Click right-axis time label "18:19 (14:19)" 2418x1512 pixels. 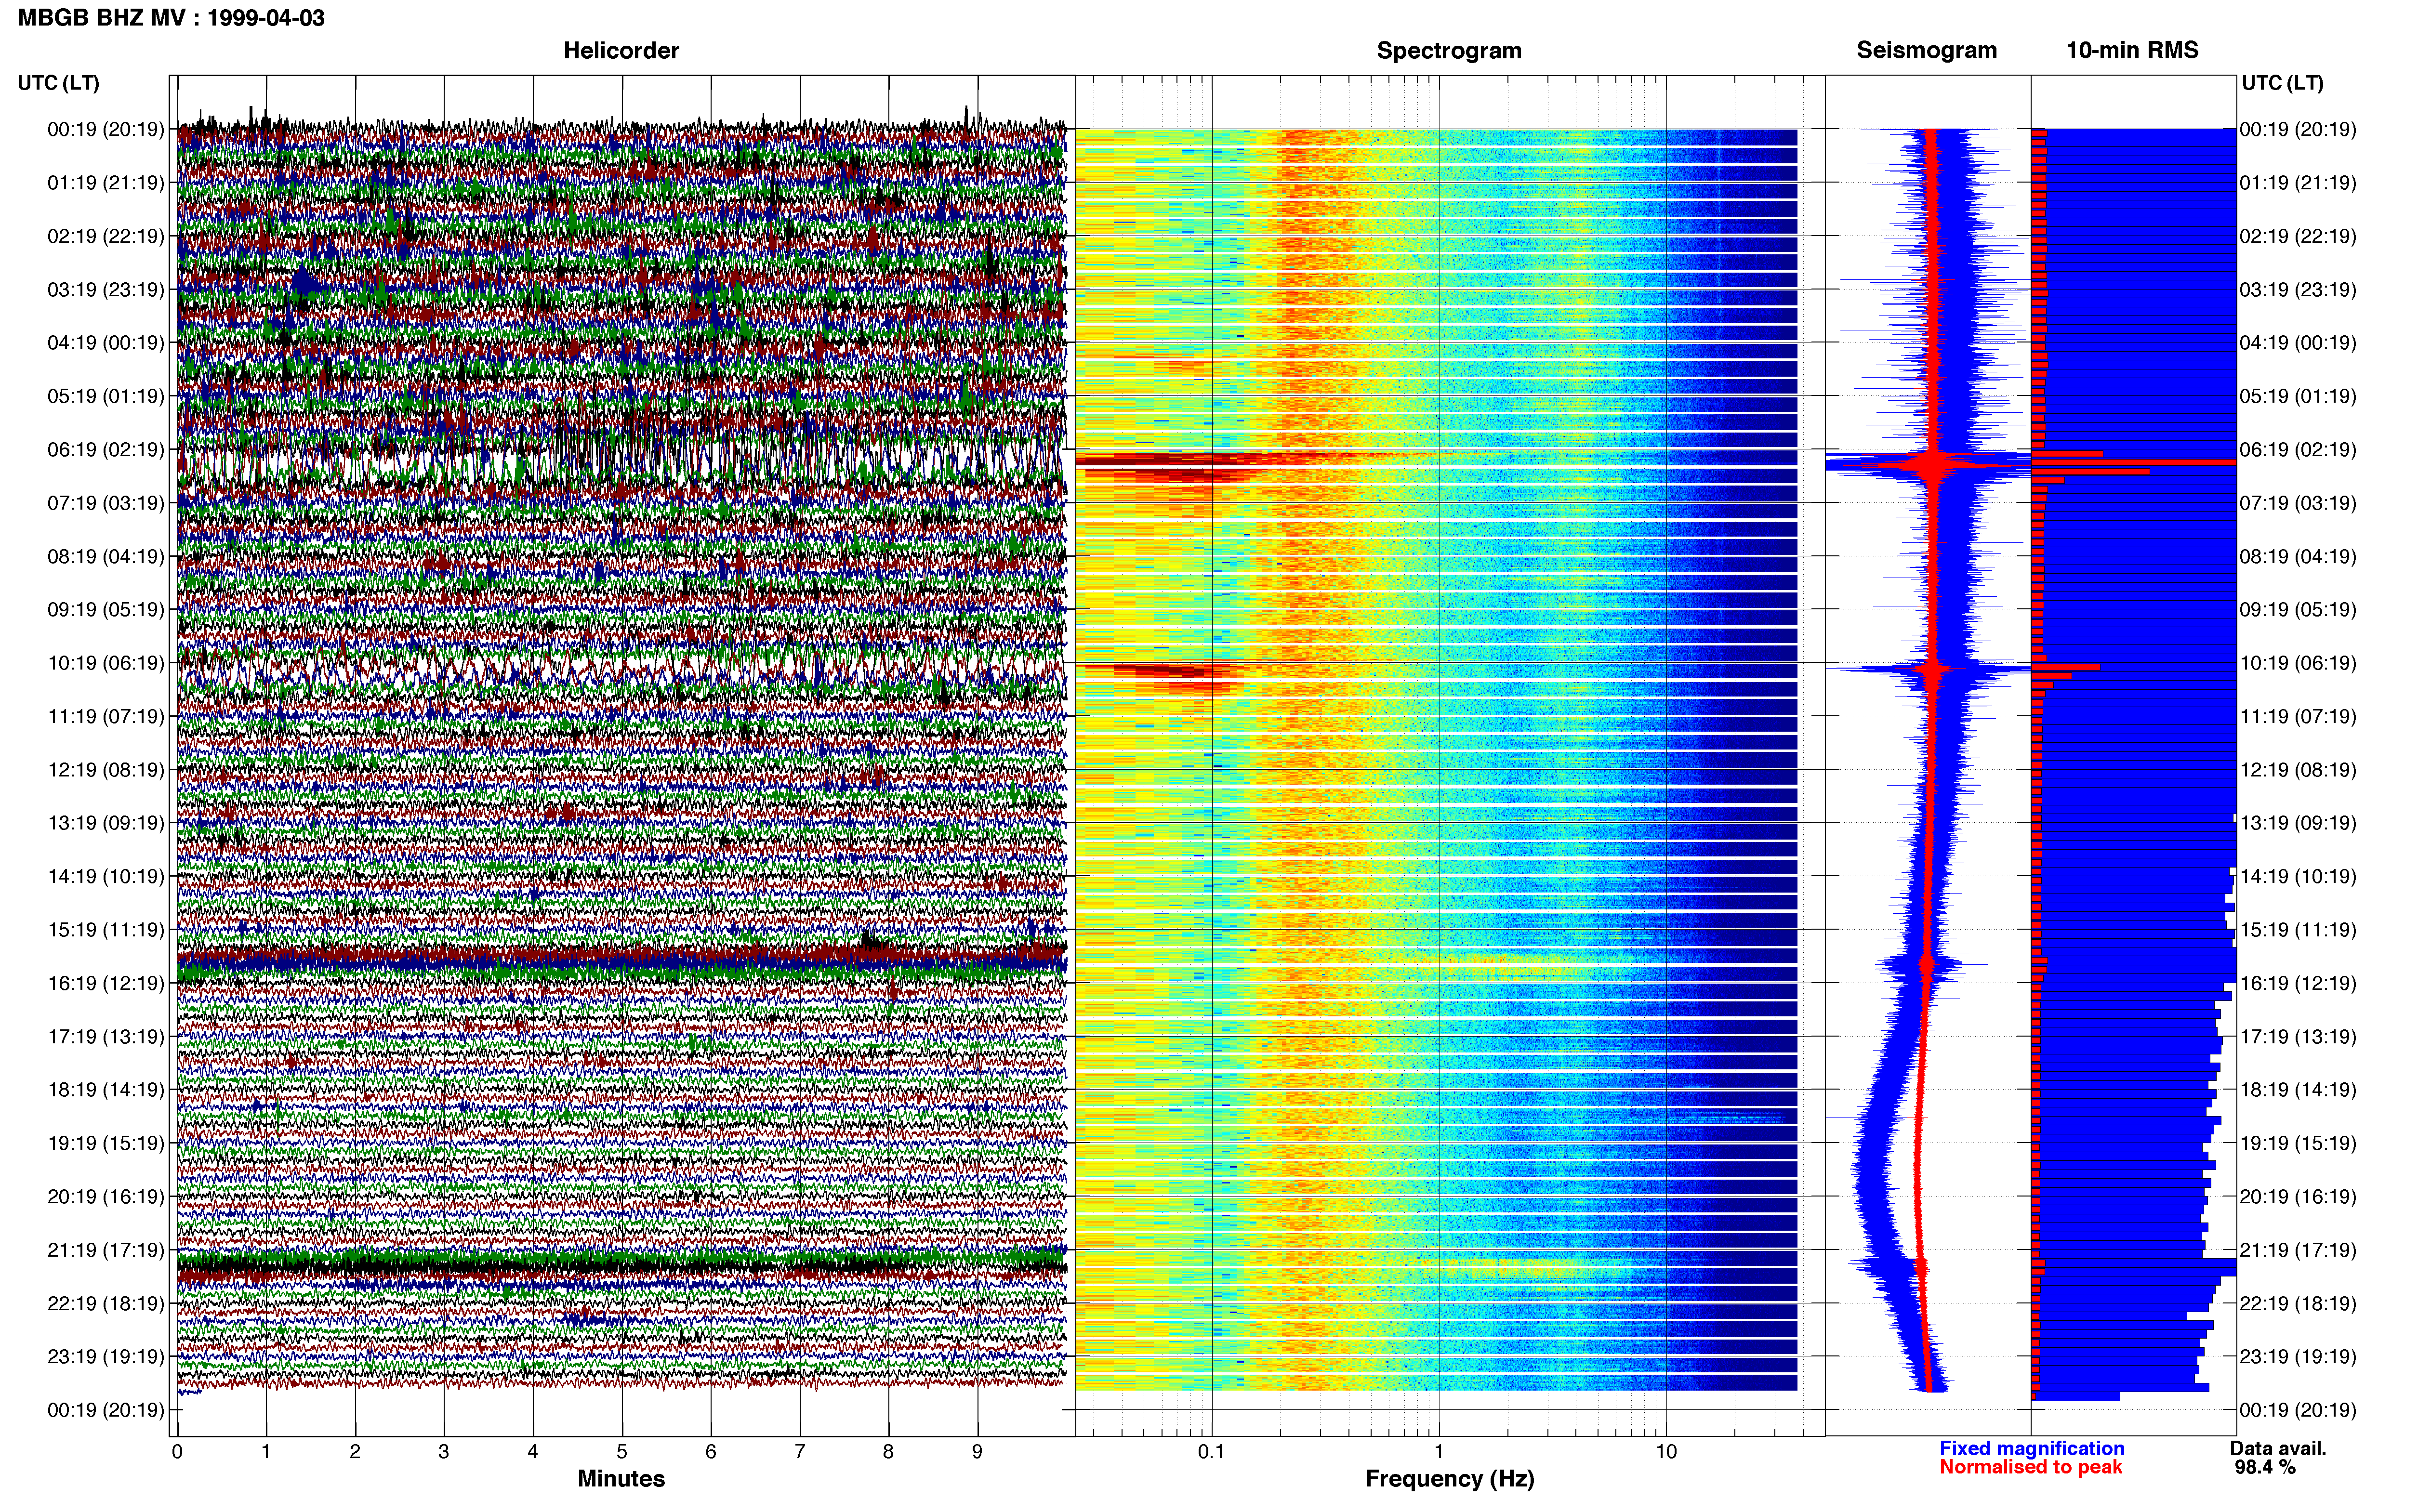[2298, 1090]
